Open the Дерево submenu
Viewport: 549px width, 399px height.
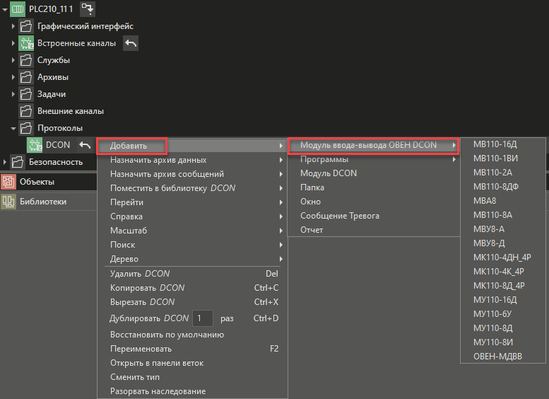[x=192, y=259]
